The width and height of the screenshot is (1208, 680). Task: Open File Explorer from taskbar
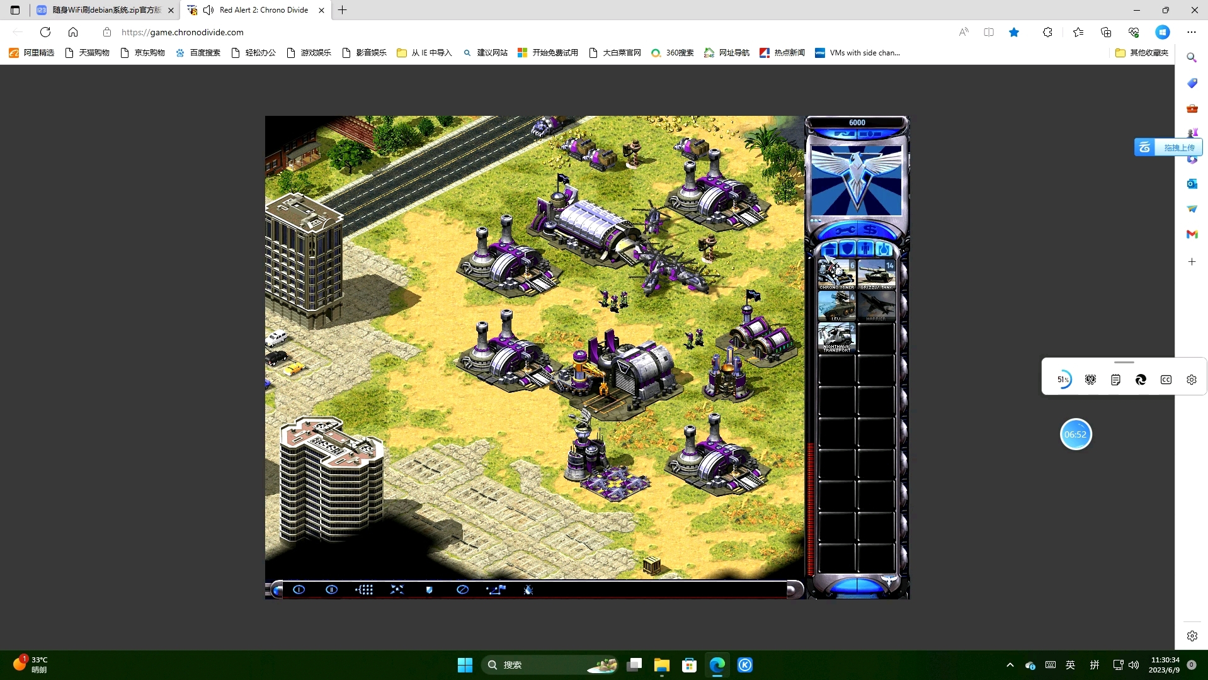(661, 665)
